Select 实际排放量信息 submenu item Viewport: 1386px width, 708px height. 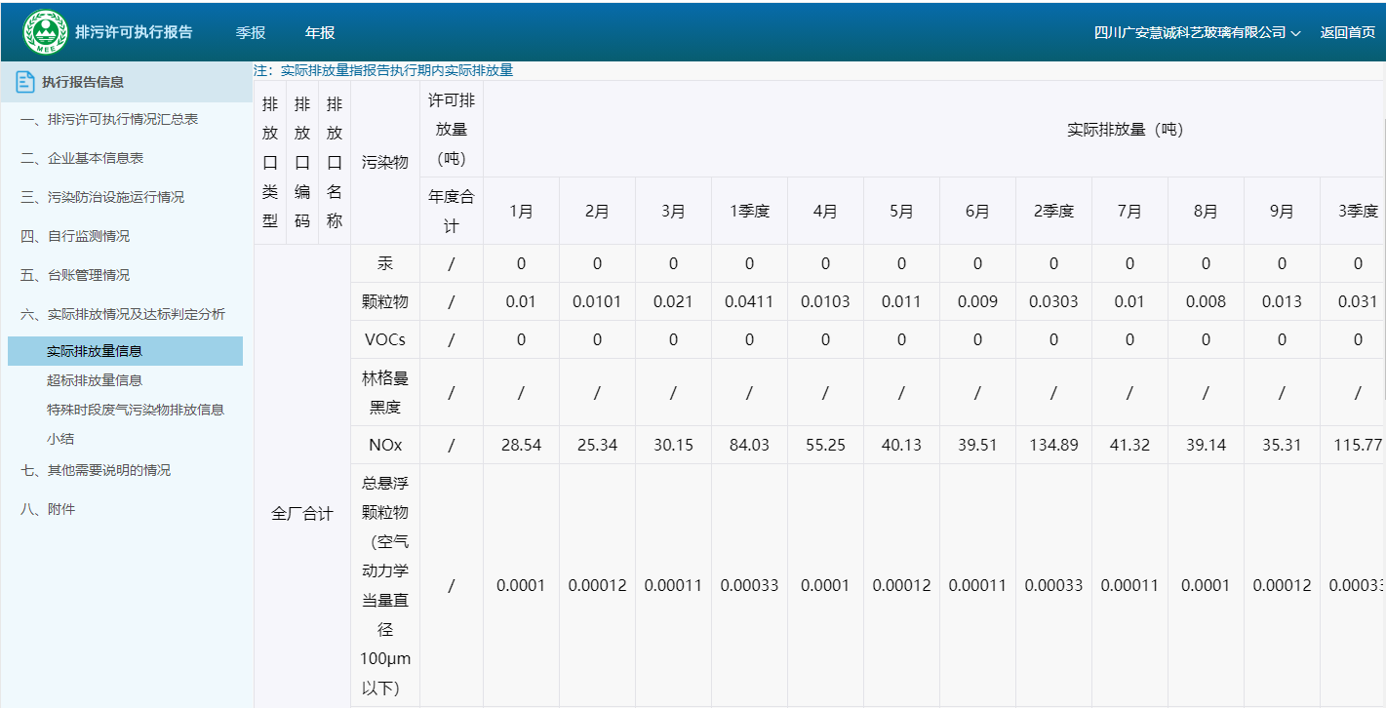(94, 351)
